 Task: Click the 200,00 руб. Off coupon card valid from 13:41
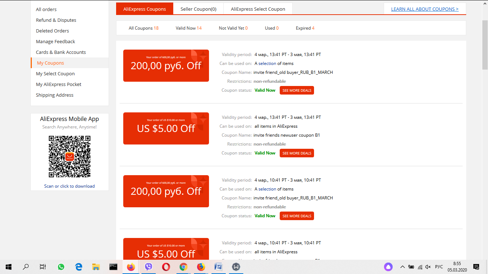click(166, 66)
